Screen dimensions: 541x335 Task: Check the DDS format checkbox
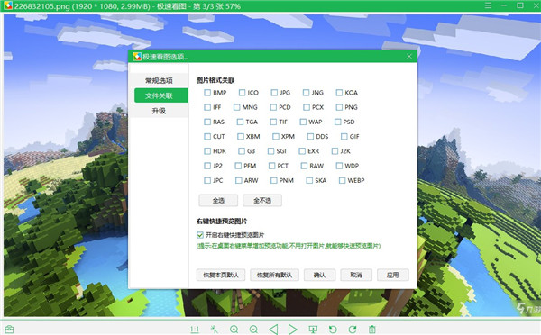pos(310,137)
